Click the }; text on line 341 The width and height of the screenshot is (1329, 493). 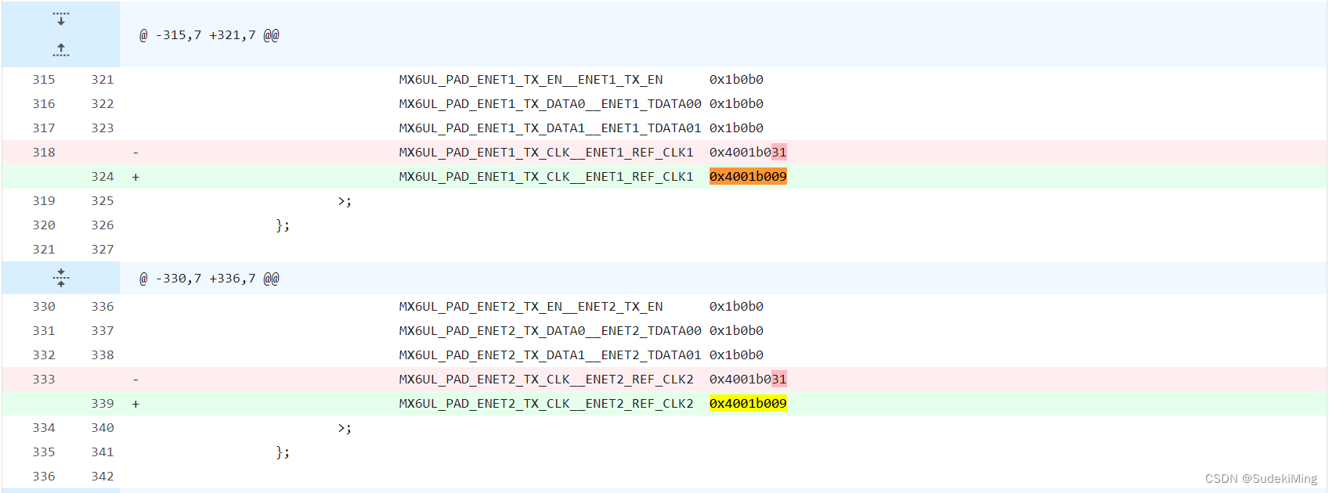click(x=283, y=453)
